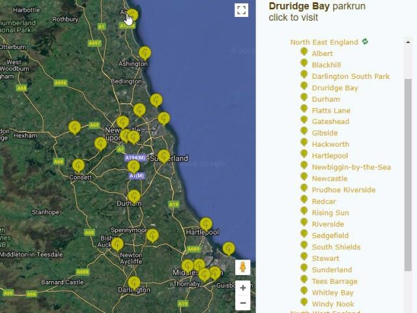This screenshot has height=313, width=417.
Task: Click the marker icon beside Flatts Lane
Action: [x=304, y=109]
